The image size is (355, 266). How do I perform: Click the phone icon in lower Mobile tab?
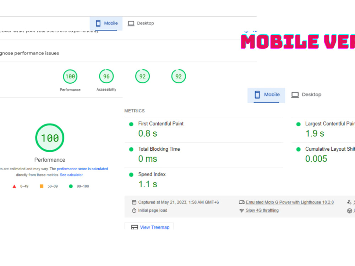pos(257,95)
